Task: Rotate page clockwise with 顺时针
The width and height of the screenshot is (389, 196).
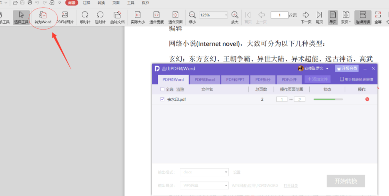Action: [85, 18]
